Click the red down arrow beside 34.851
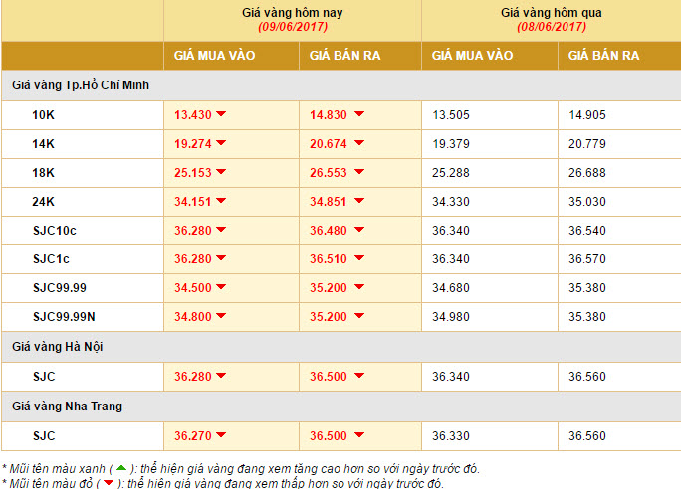This screenshot has height=489, width=681. [x=359, y=201]
